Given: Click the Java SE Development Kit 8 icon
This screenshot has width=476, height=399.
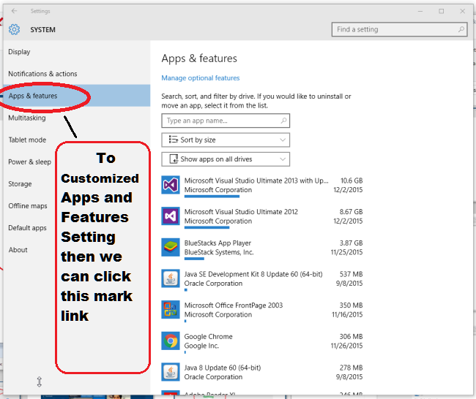Looking at the screenshot, I should (171, 278).
